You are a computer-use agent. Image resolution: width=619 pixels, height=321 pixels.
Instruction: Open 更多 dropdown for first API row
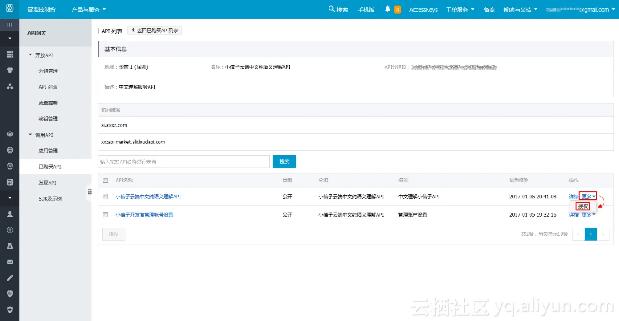(x=588, y=197)
